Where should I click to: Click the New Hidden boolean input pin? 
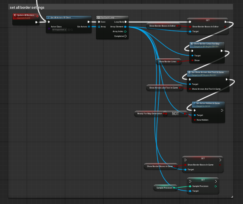[x=194, y=120]
